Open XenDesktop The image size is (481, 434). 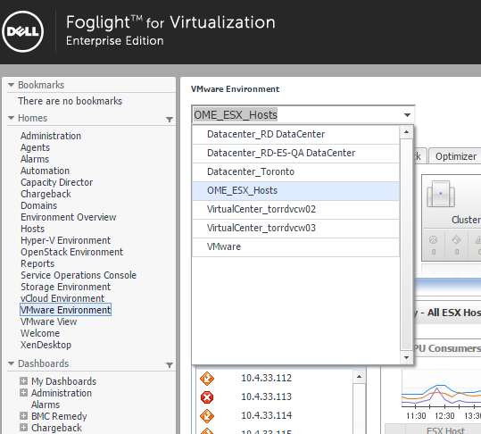pyautogui.click(x=46, y=345)
